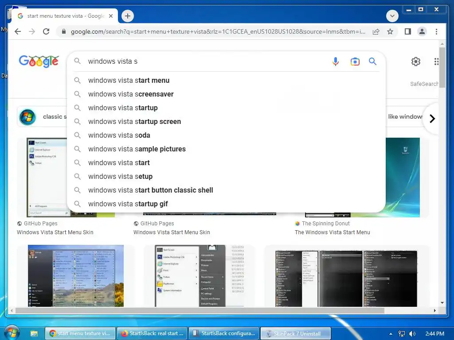Click the scroll down arrow
The height and width of the screenshot is (340, 454).
tap(442, 303)
